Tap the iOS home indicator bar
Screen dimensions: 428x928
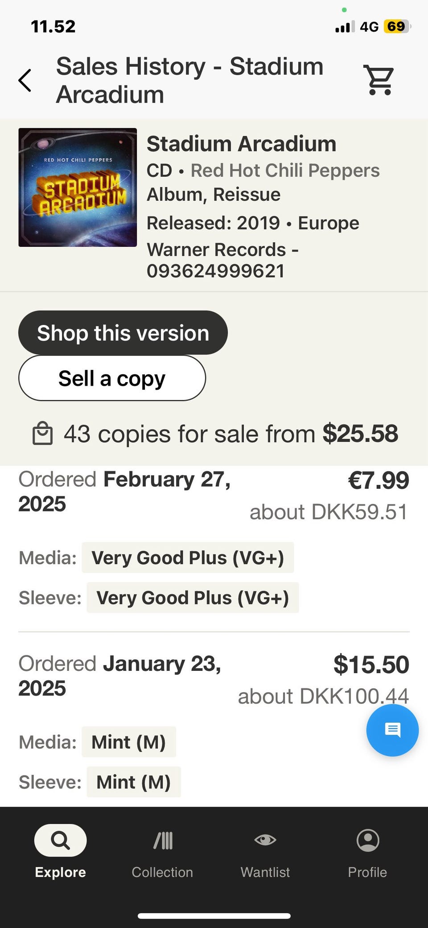[x=214, y=916]
